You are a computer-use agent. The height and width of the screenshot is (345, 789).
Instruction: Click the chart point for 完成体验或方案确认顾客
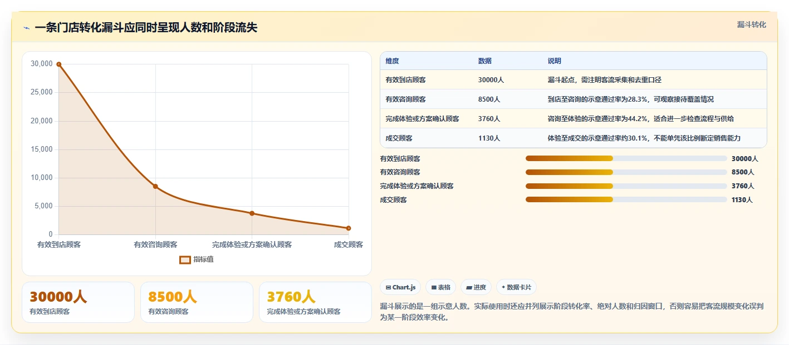[252, 213]
